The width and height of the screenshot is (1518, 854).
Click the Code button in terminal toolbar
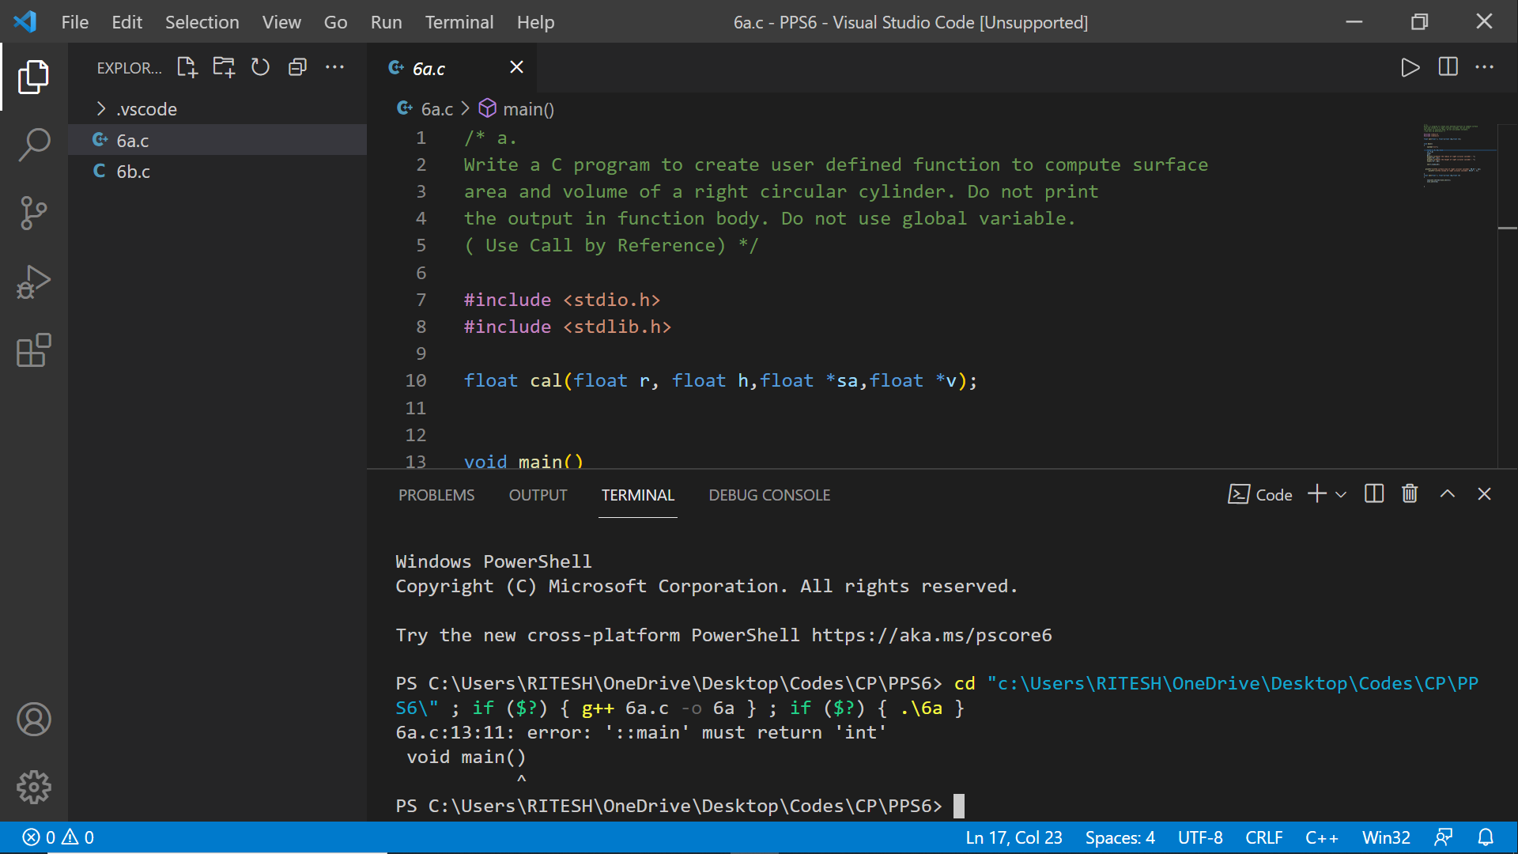pyautogui.click(x=1260, y=493)
